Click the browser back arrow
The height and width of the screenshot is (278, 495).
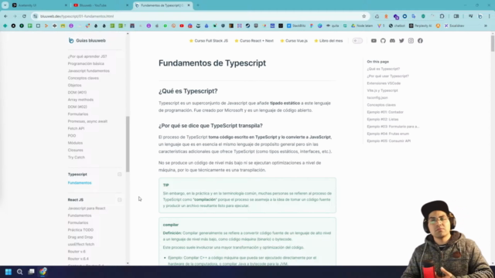[5, 16]
